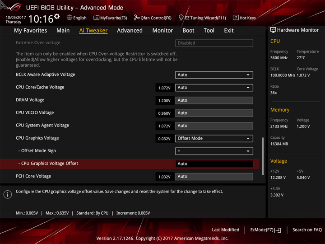This screenshot has width=325, height=244.
Task: Click the English language button
Action: [77, 18]
